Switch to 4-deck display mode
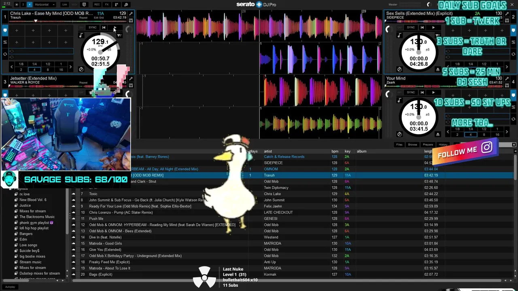Viewport: 518px width, 291px height. (x=30, y=4)
